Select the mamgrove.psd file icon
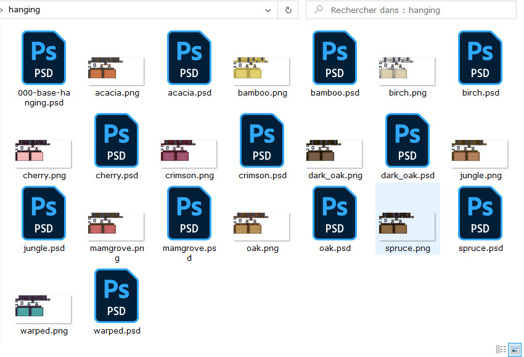Screen dimensions: 524x357 click(x=189, y=213)
